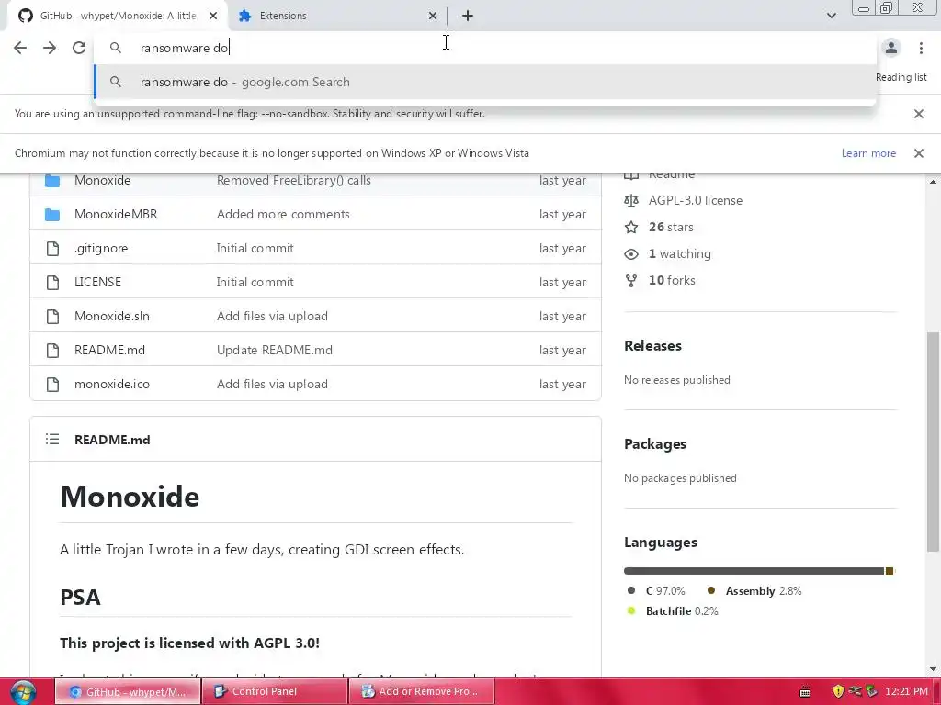Select the C 97.0% language entry
Viewport: 941px width, 705px height.
click(x=655, y=591)
